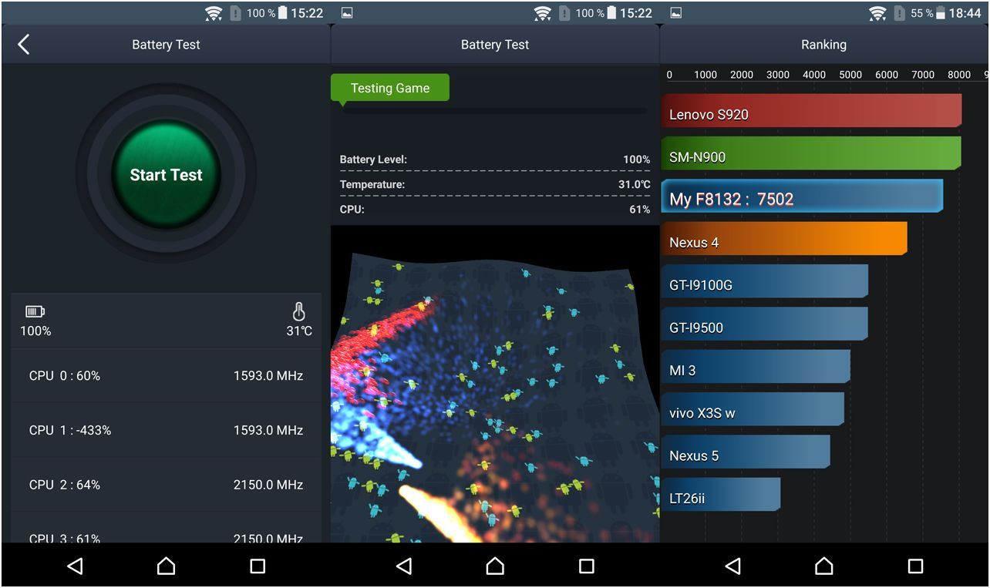Select the Ranking title bar

click(x=823, y=44)
